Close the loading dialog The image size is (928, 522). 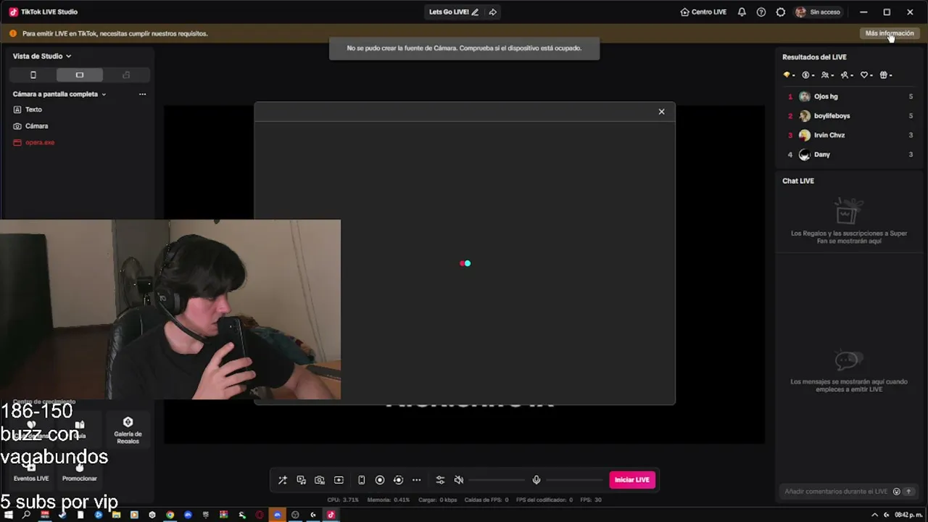pyautogui.click(x=661, y=112)
